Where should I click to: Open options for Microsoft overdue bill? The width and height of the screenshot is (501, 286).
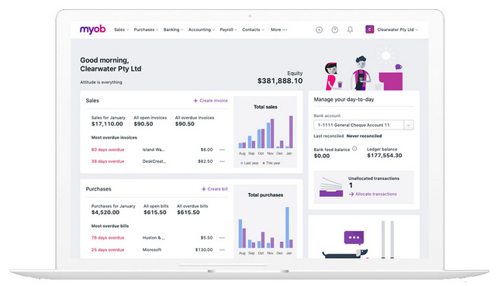[x=222, y=250]
